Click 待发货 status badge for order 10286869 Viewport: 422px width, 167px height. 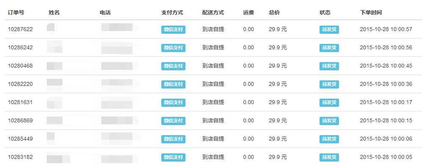pos(329,121)
